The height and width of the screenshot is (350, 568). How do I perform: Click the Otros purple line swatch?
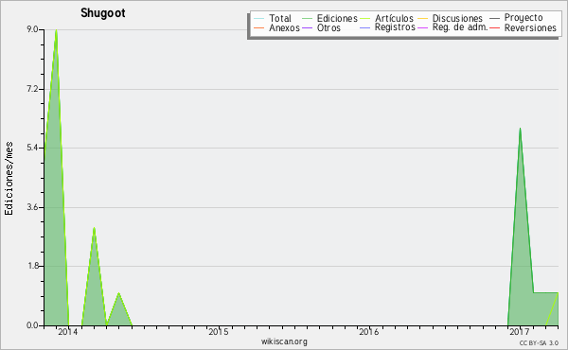[x=307, y=27]
